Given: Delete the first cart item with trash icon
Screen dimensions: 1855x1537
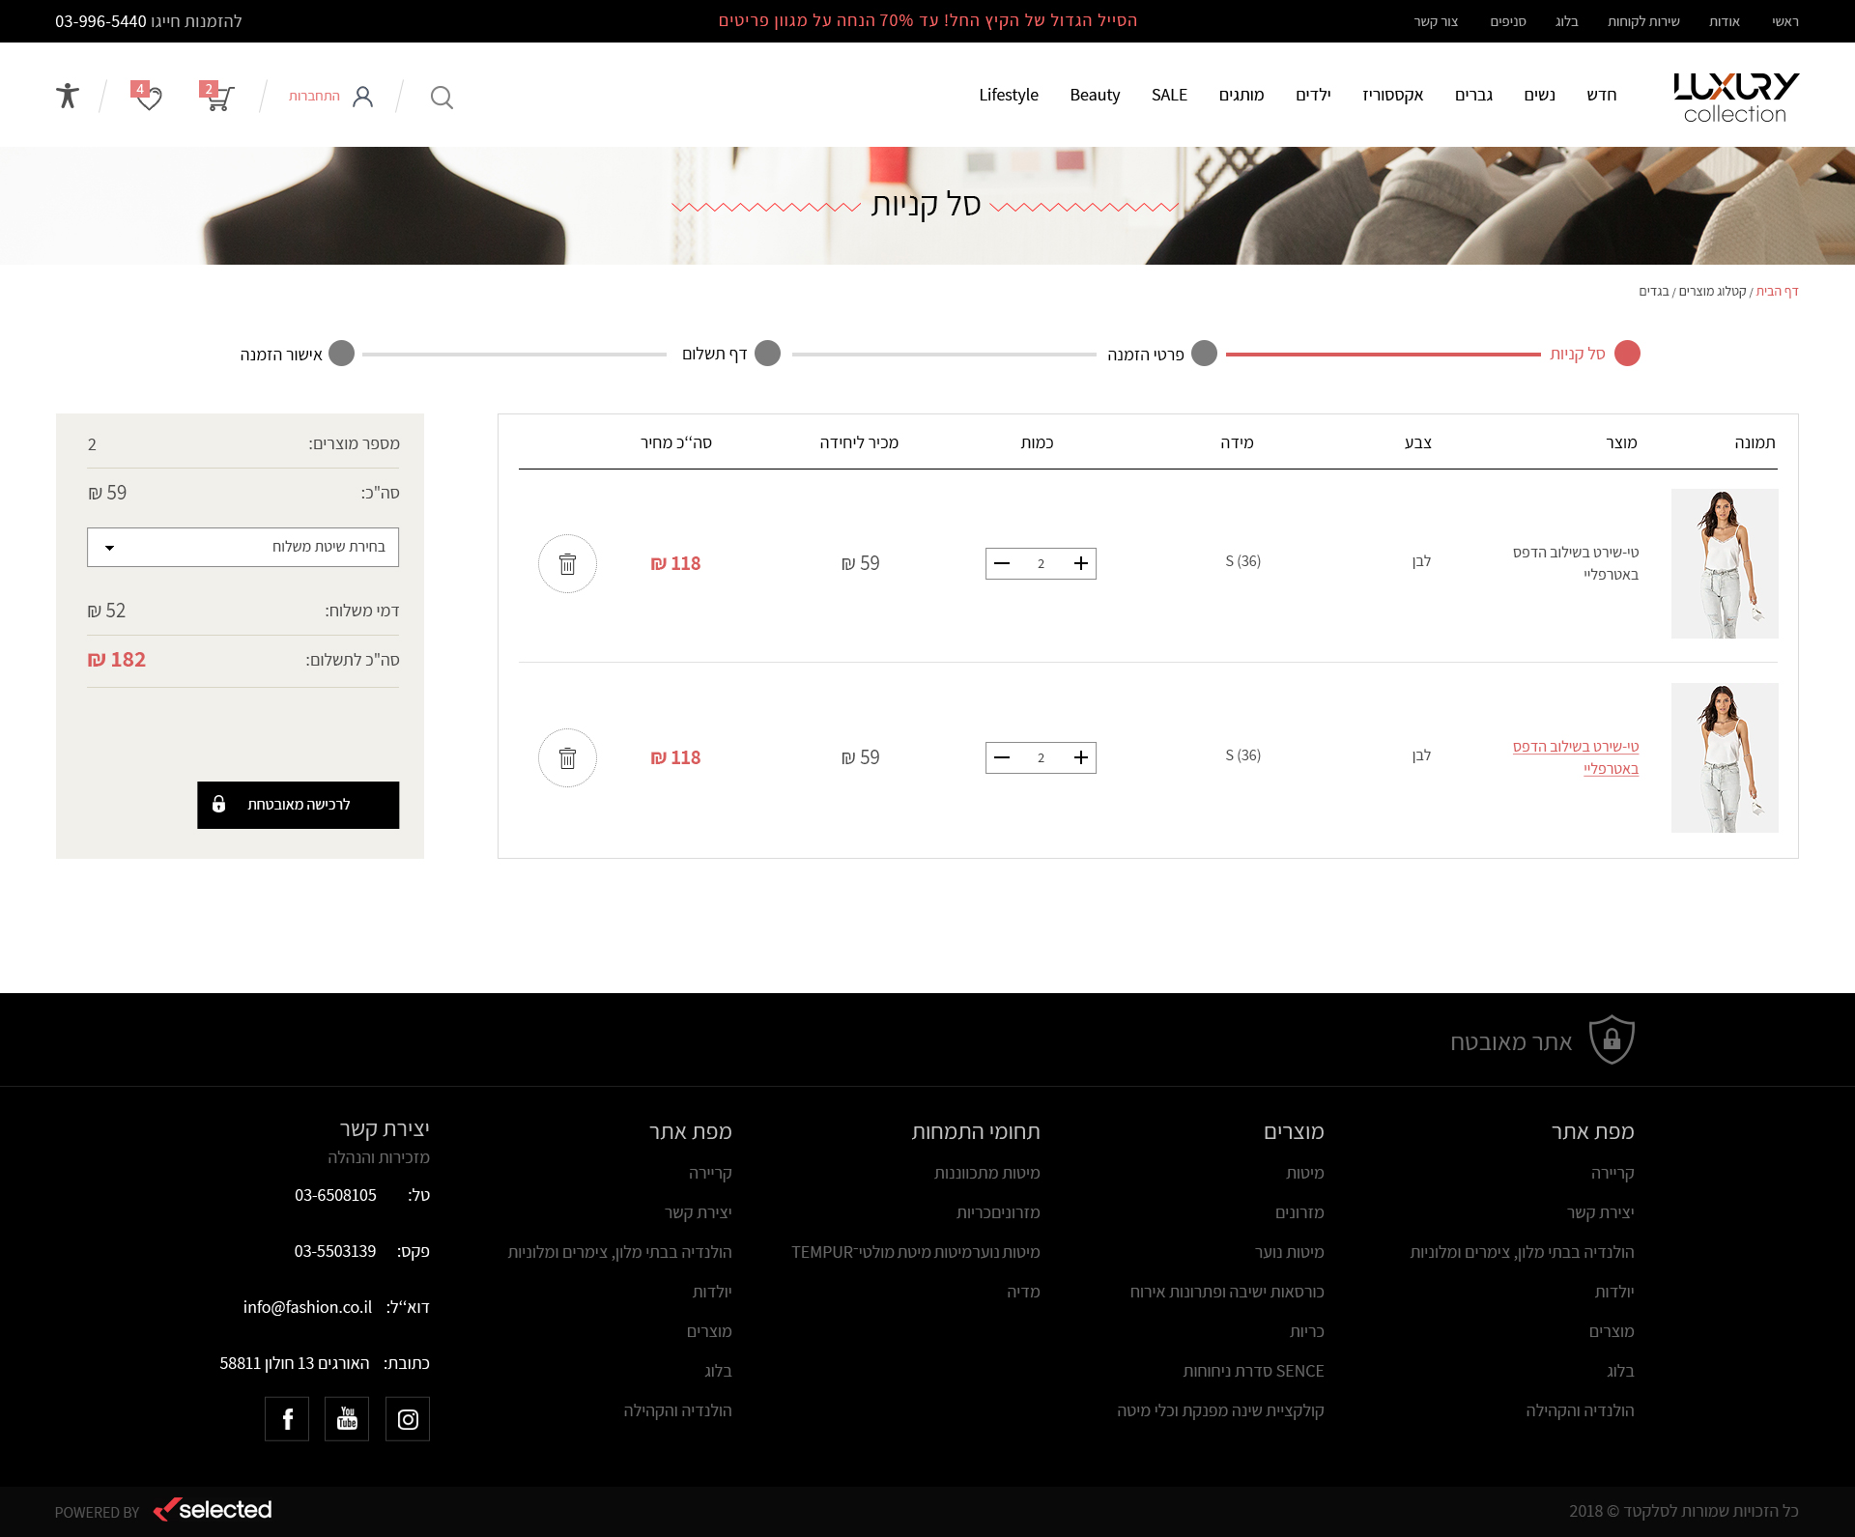Looking at the screenshot, I should pyautogui.click(x=567, y=564).
